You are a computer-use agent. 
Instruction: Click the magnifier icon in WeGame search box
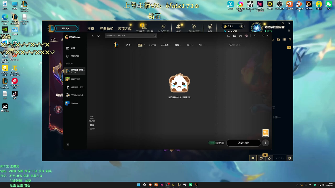coord(155,36)
